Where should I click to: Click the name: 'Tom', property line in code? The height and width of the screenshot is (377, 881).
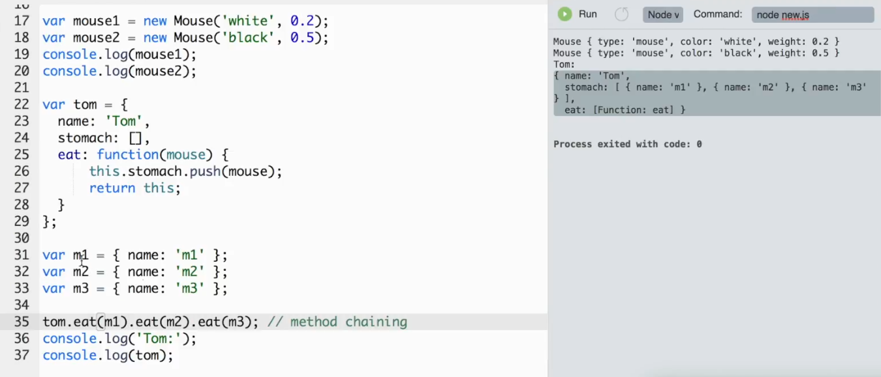point(104,121)
